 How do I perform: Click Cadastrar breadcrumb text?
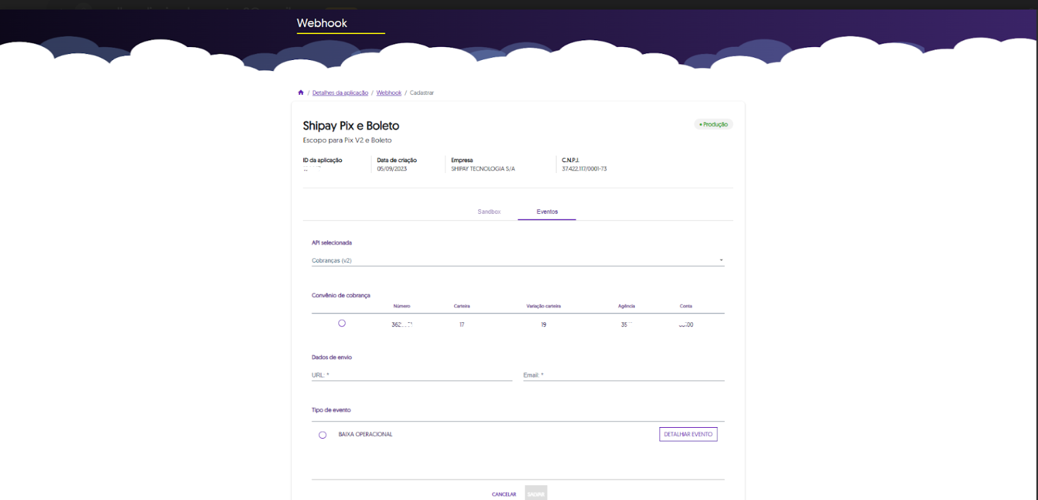pyautogui.click(x=422, y=93)
